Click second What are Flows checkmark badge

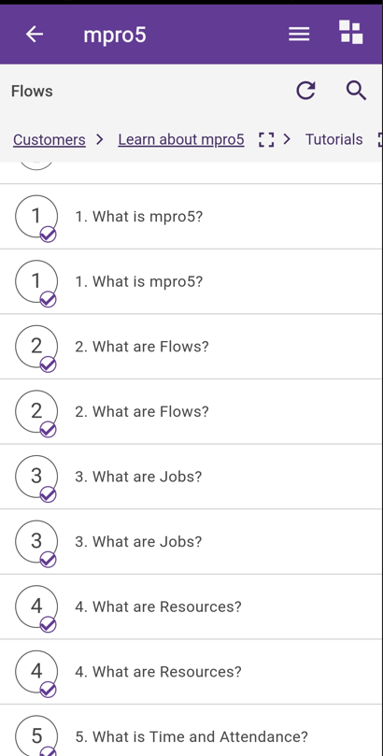[x=48, y=430]
